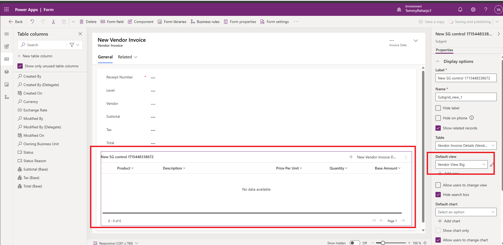Open the Base Amount column header dropdown
Screen dimensions: 503x245
pyautogui.click(x=388, y=168)
